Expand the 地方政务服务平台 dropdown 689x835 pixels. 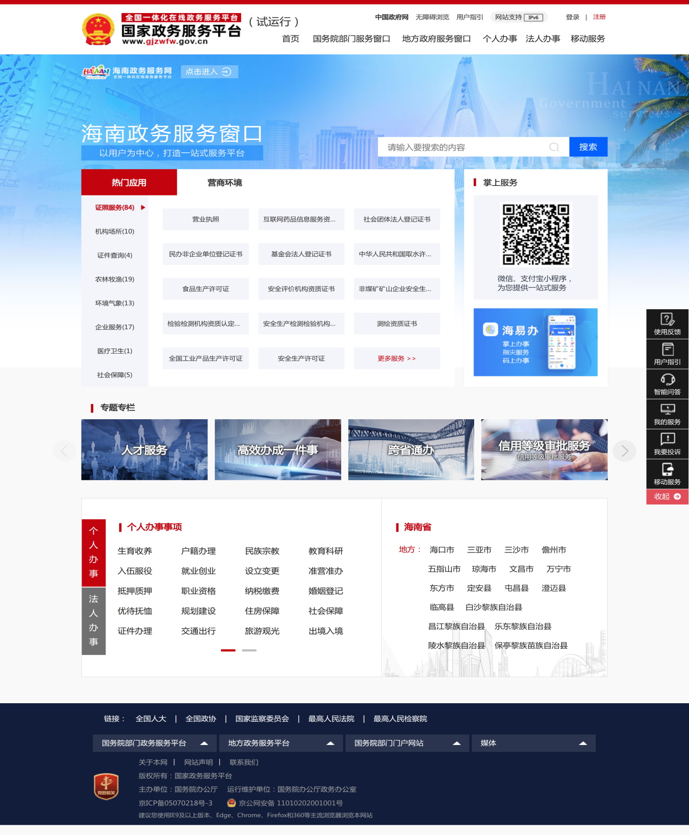tap(281, 743)
